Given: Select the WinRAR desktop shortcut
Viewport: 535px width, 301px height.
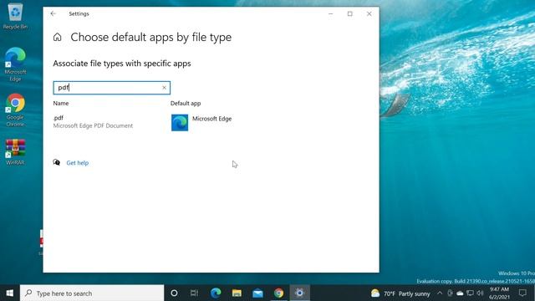Looking at the screenshot, I should 15,152.
